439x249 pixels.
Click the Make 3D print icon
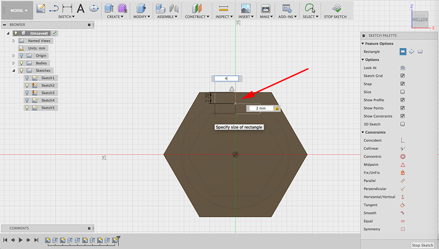[x=266, y=9]
